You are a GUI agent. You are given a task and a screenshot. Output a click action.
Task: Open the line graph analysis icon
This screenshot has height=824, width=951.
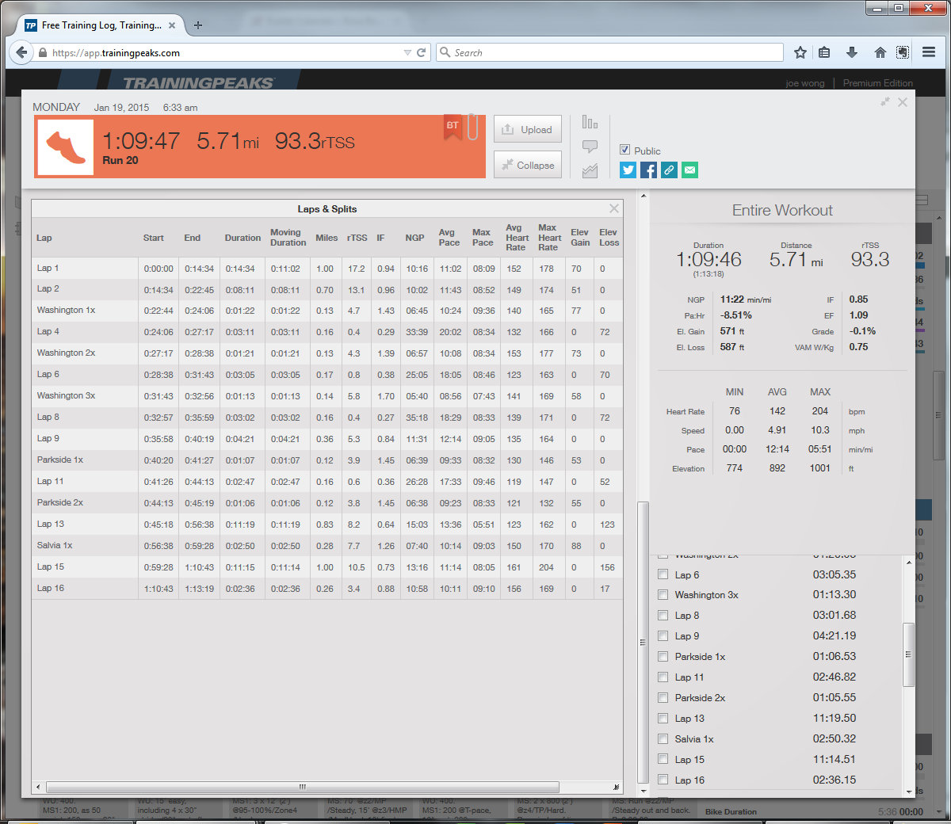(x=590, y=170)
